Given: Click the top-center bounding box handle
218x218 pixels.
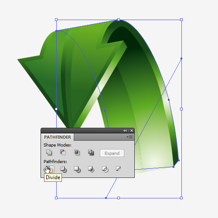Looking at the screenshot, I should tap(119, 20).
